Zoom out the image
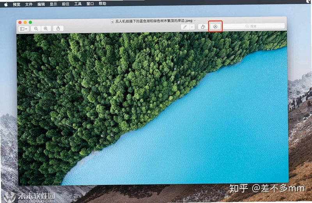The image size is (312, 203). click(x=36, y=28)
